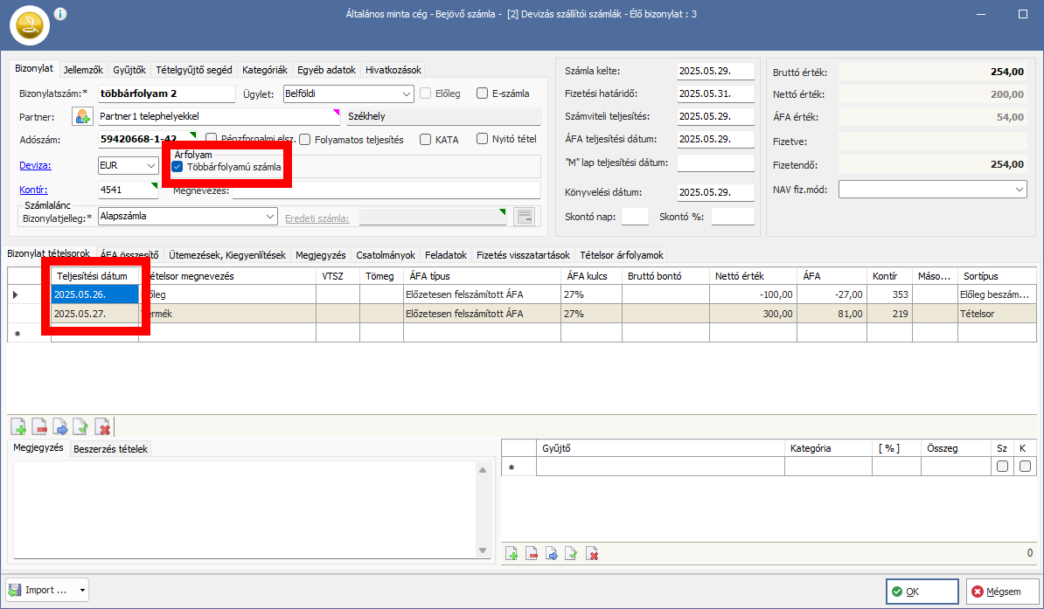Image resolution: width=1044 pixels, height=609 pixels.
Task: Open the Gyűjtők tab
Action: point(129,70)
